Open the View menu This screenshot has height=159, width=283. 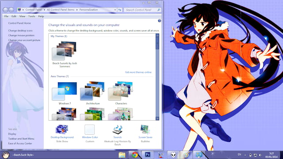[22, 16]
